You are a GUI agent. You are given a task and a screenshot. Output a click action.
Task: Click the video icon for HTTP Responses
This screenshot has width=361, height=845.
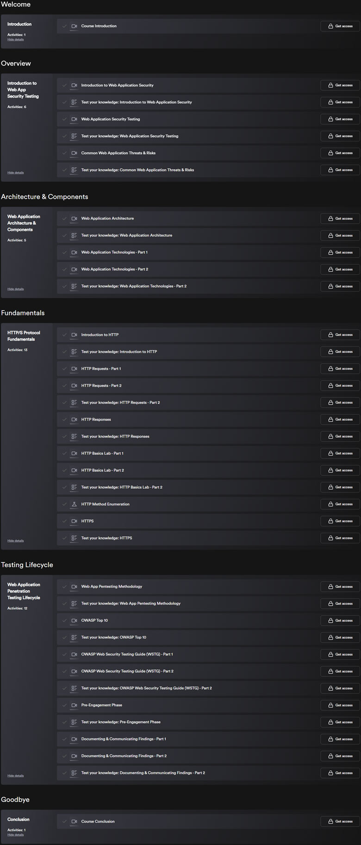74,420
